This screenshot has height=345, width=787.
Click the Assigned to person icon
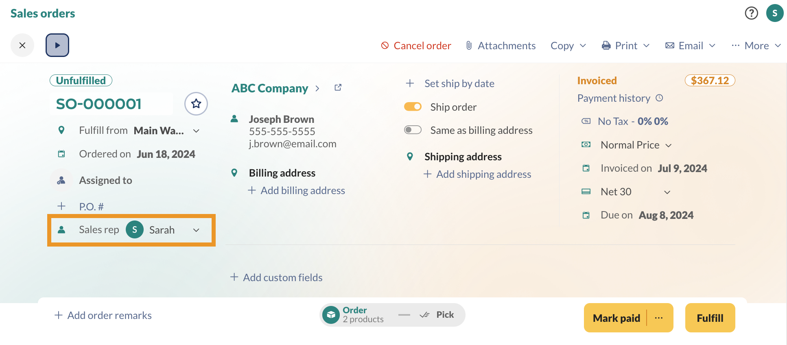tap(61, 180)
